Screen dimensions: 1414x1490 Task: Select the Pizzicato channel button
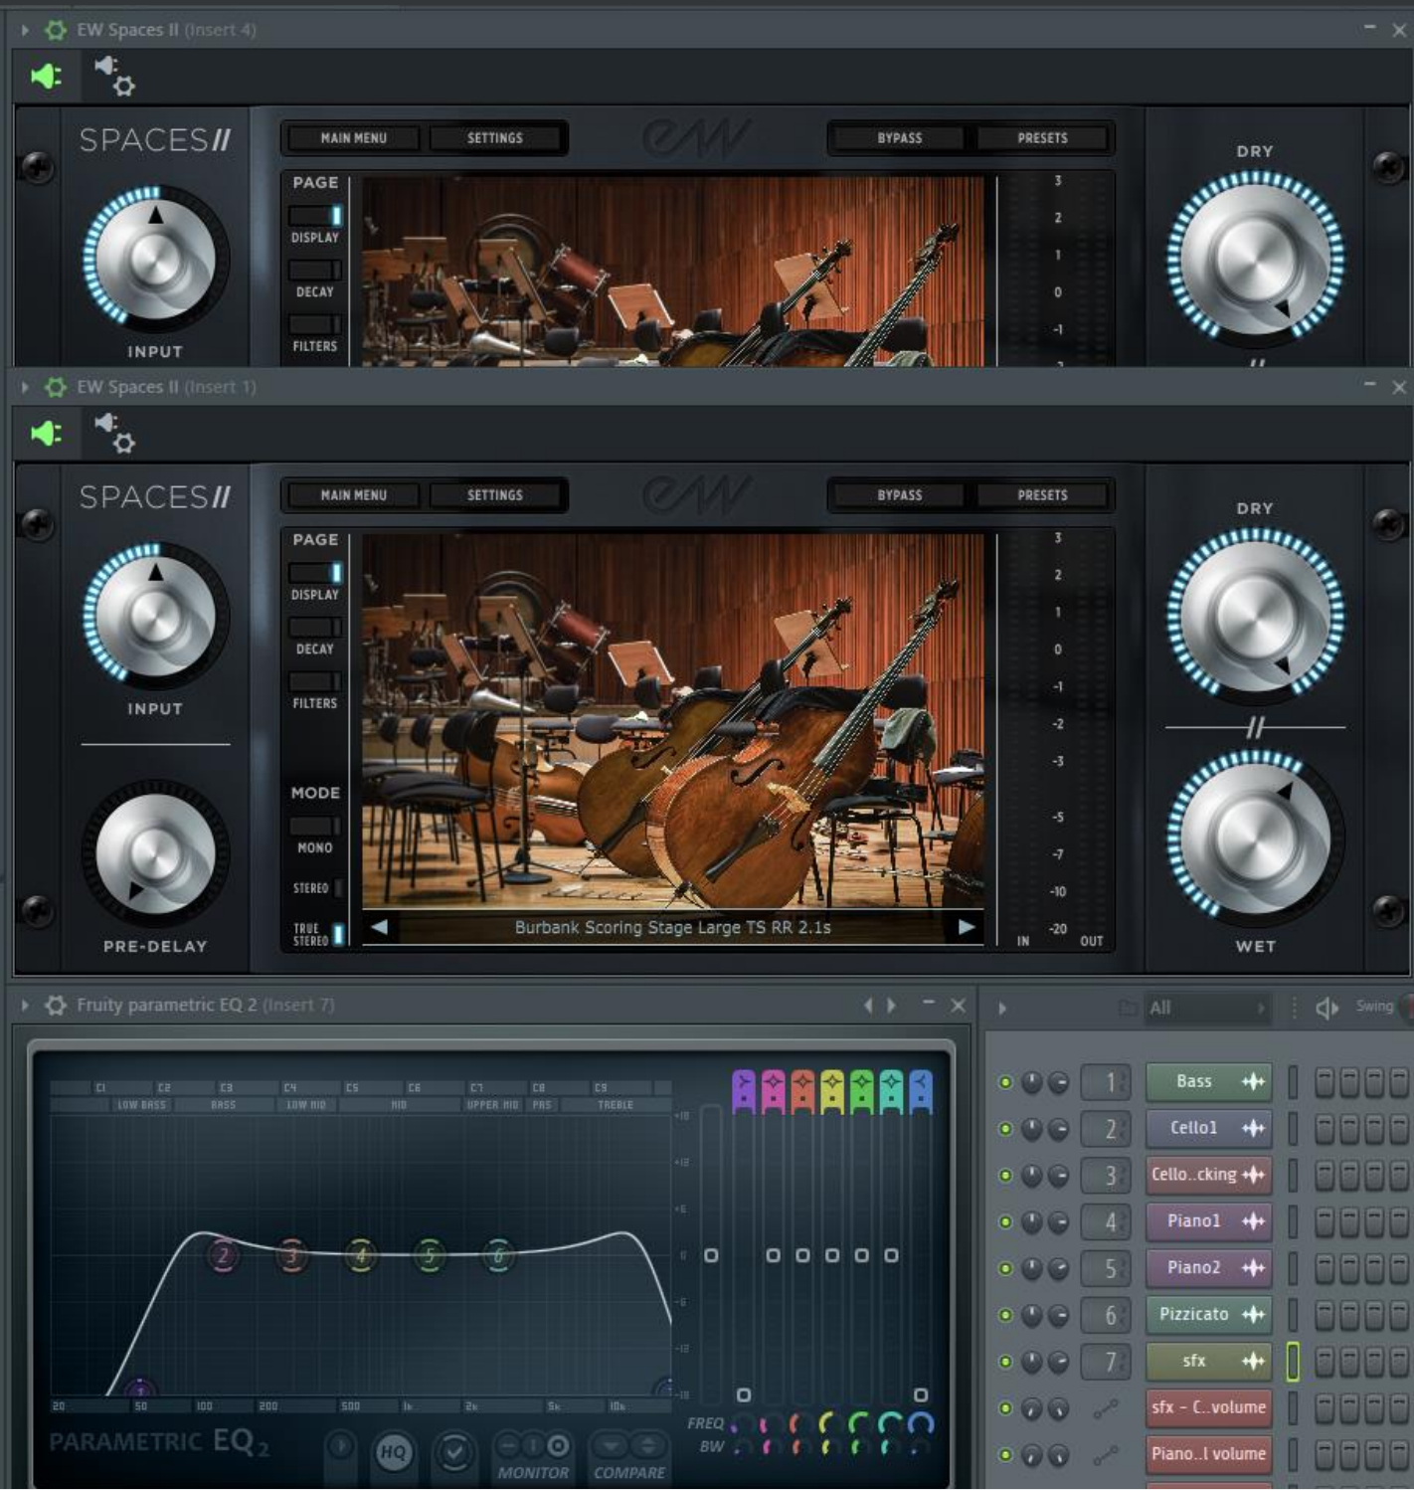[1209, 1314]
